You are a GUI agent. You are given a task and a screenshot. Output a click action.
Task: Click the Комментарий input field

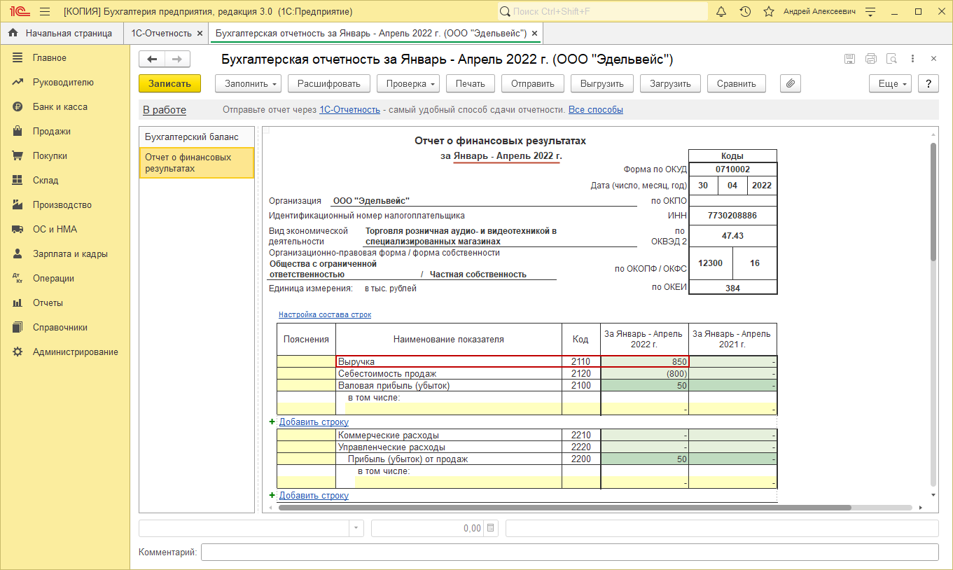(570, 552)
